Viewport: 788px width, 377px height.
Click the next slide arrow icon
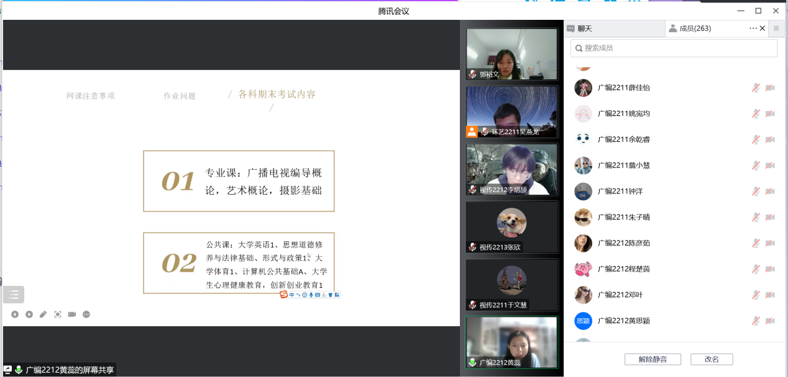pyautogui.click(x=29, y=314)
